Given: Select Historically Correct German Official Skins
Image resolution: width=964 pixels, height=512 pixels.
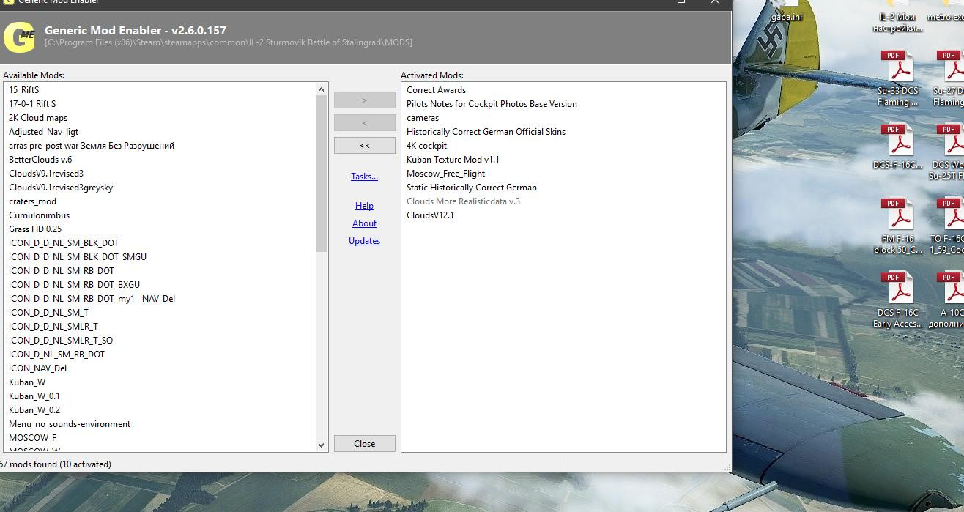Looking at the screenshot, I should point(486,132).
